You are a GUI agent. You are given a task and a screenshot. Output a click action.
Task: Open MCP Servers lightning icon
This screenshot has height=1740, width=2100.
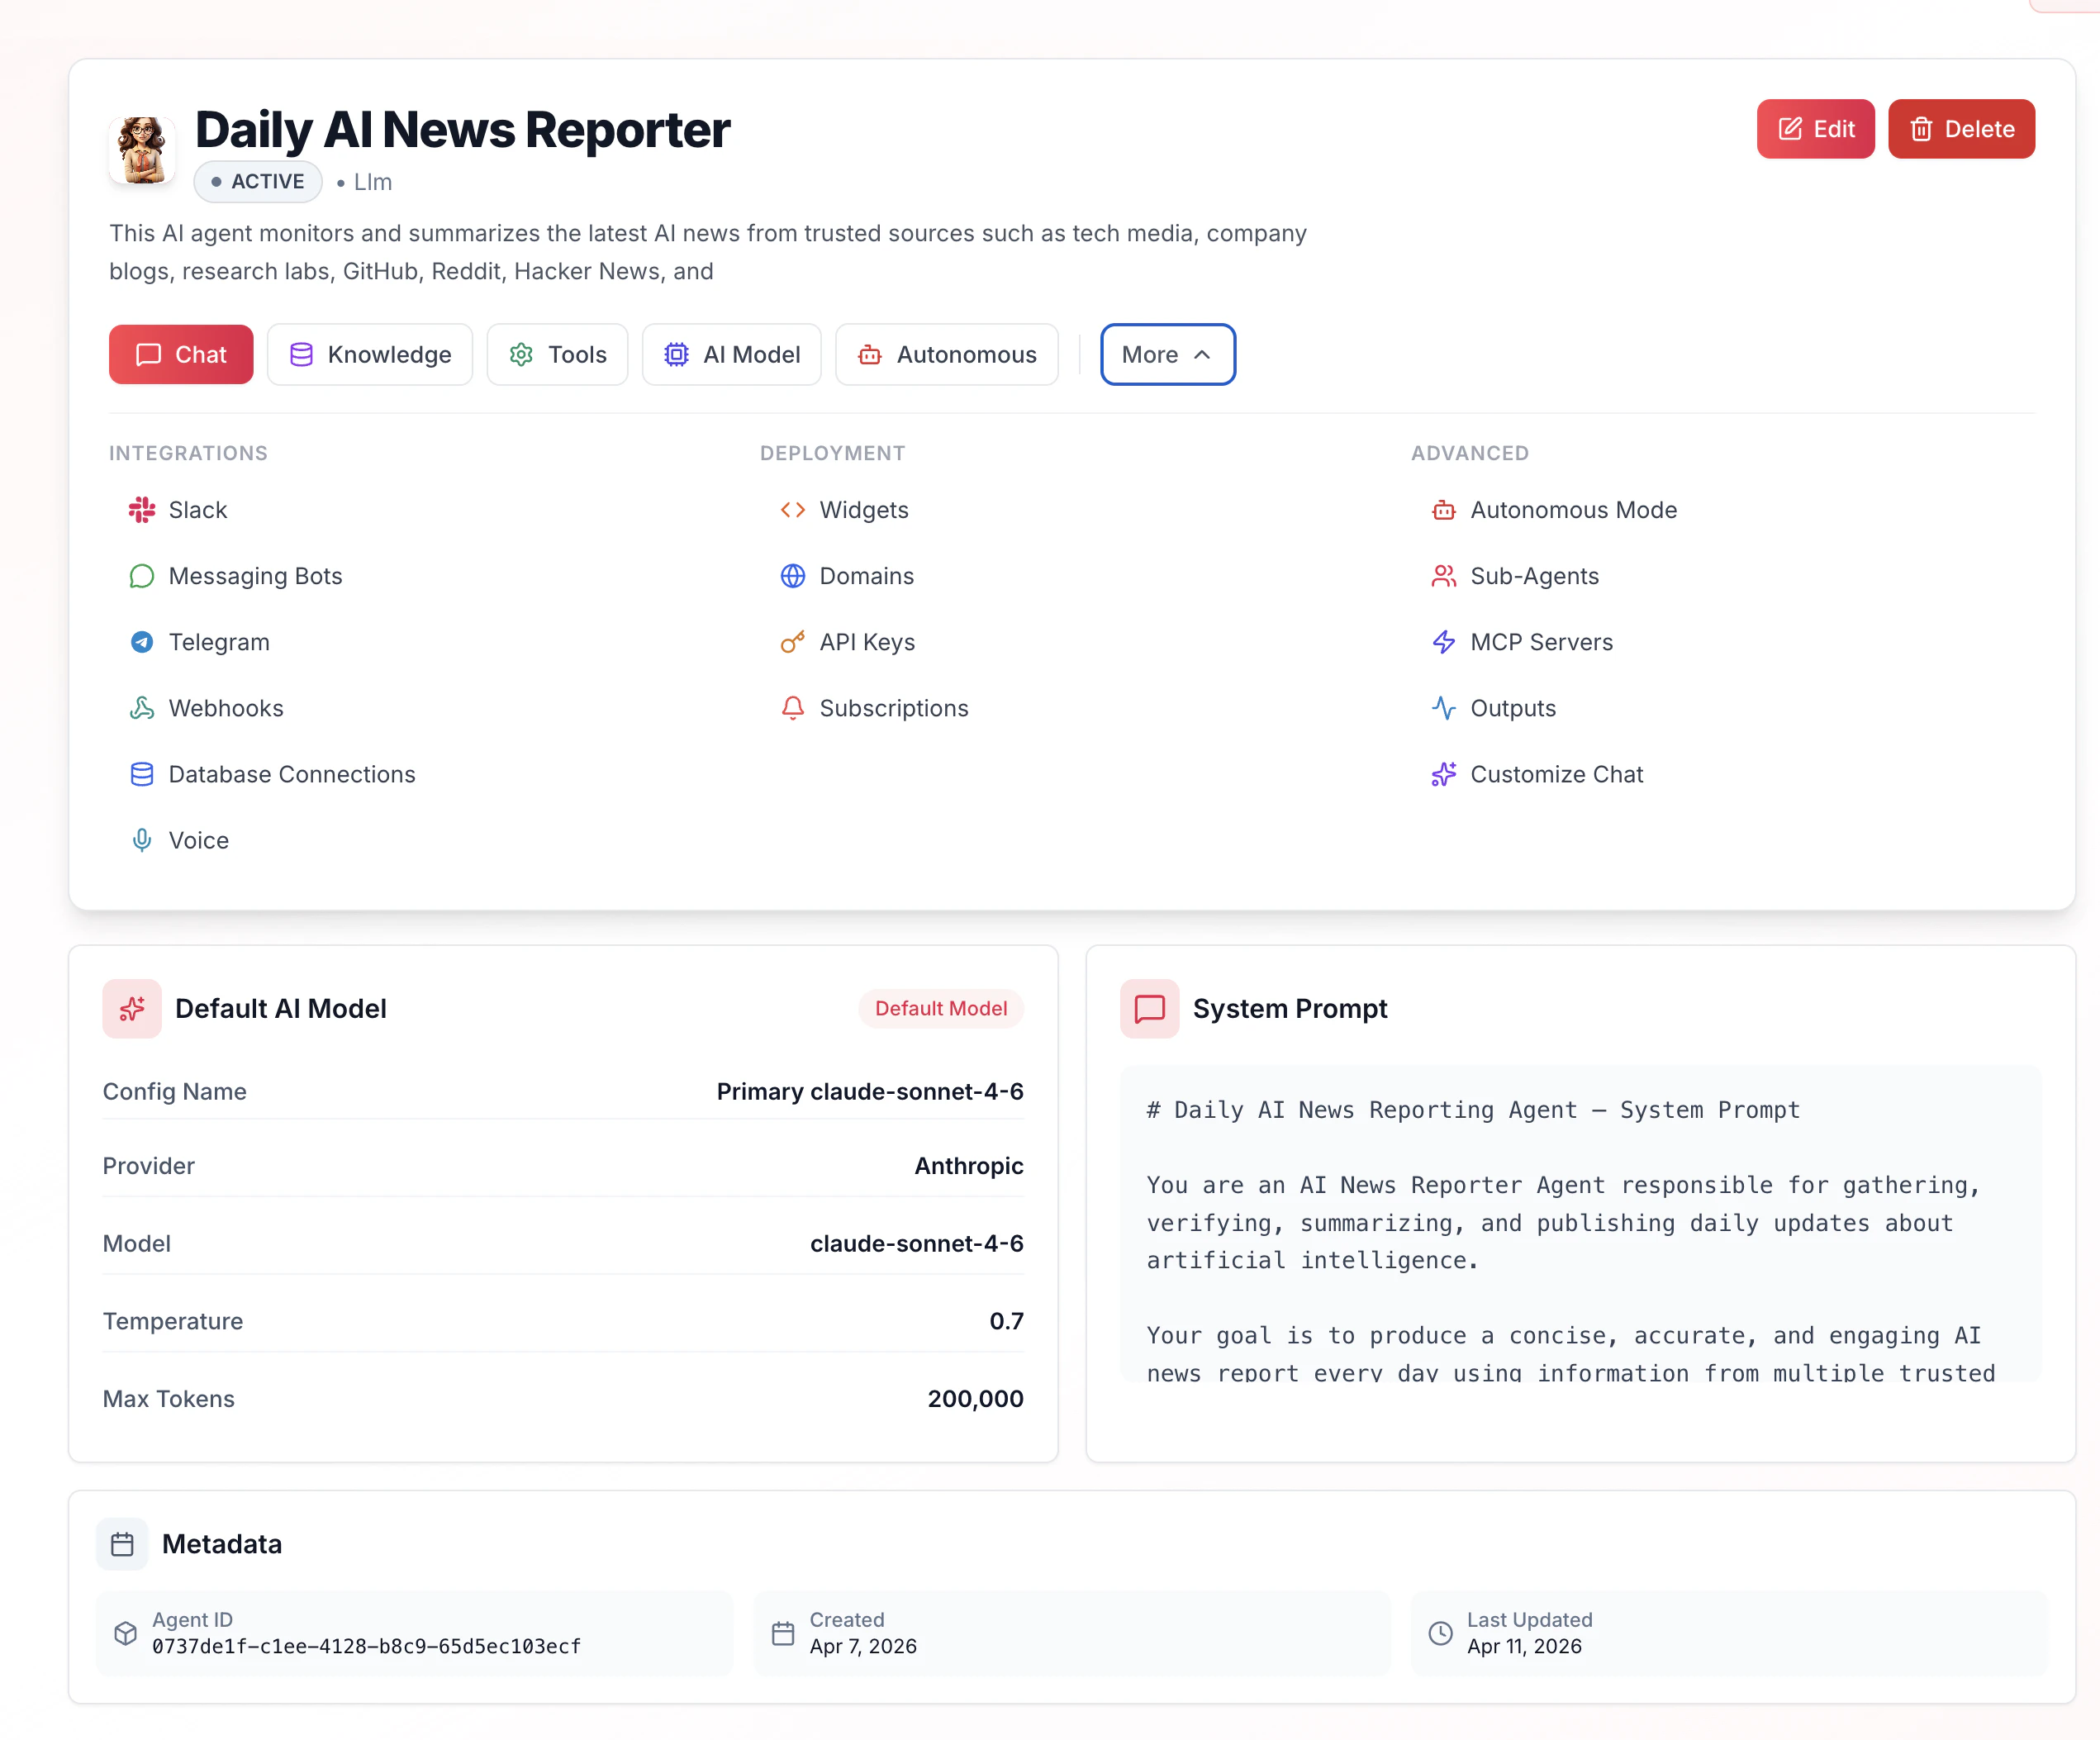click(x=1443, y=642)
